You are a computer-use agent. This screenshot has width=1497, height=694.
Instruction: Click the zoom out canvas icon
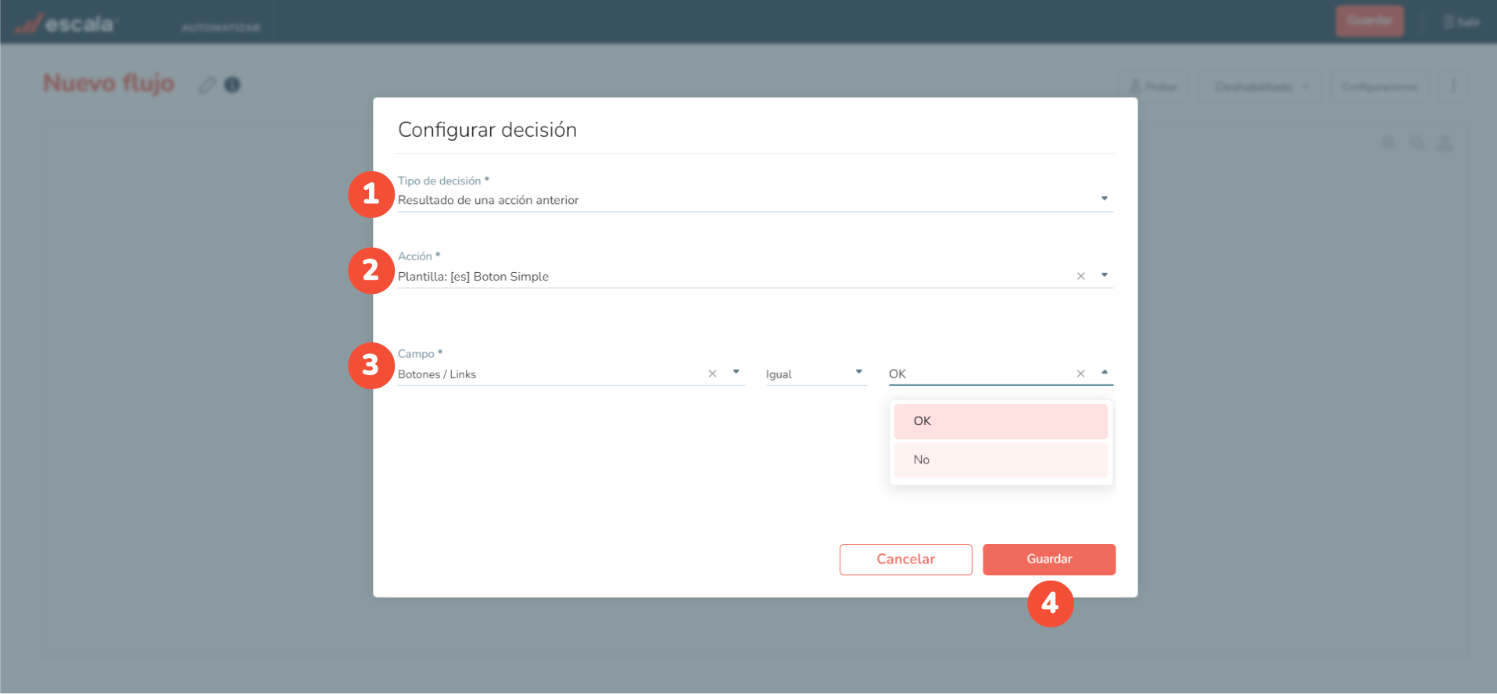[x=1417, y=143]
